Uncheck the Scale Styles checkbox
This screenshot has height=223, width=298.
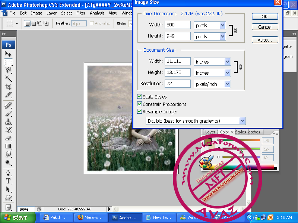140,97
